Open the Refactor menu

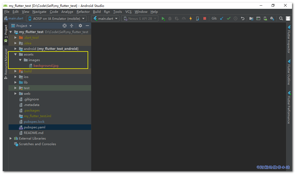83,12
